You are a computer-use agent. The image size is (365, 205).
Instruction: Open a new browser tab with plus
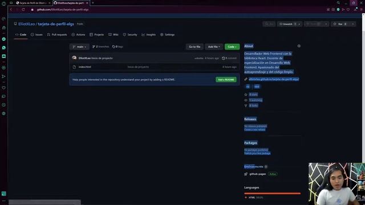[x=92, y=3]
